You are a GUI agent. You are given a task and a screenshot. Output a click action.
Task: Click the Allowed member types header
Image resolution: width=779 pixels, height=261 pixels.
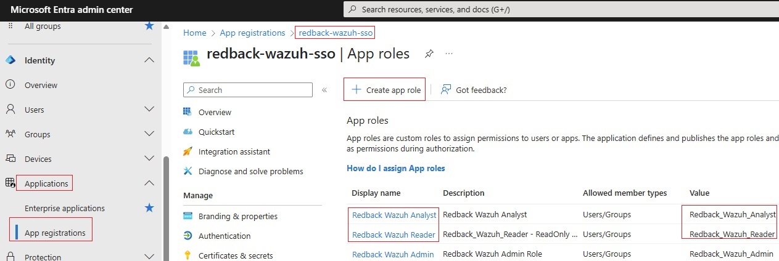pos(625,193)
